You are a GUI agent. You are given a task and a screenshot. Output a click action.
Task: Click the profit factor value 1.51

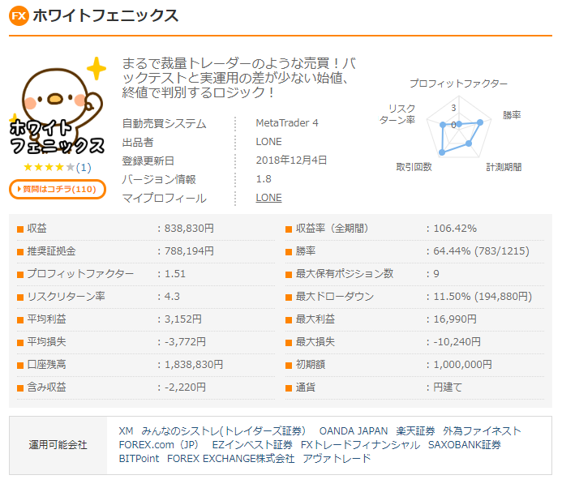175,274
